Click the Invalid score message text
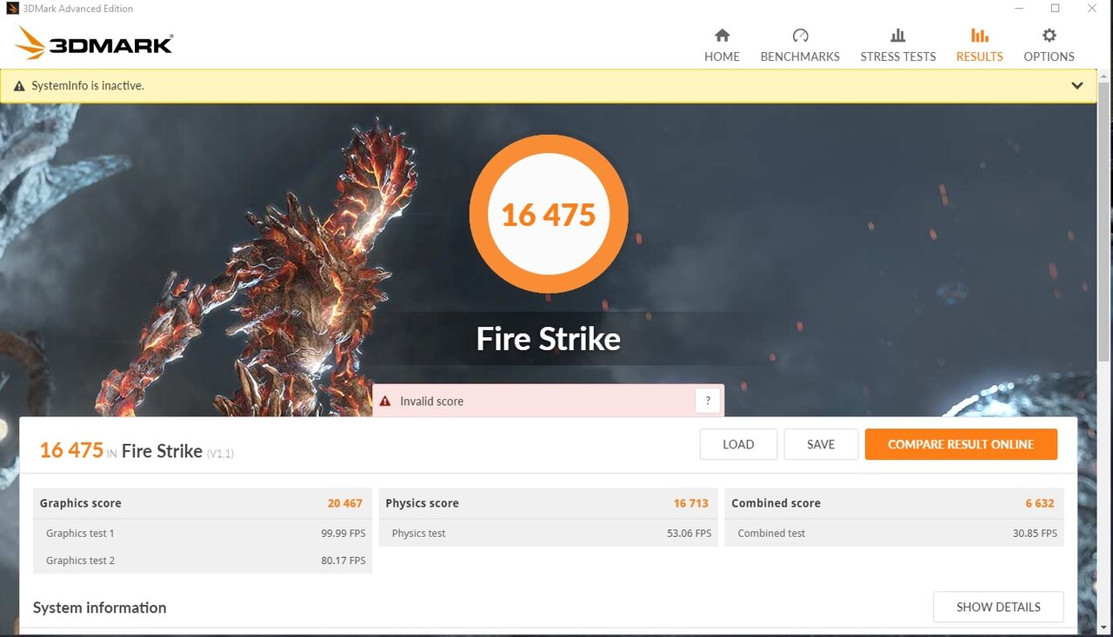This screenshot has width=1113, height=637. 431,401
